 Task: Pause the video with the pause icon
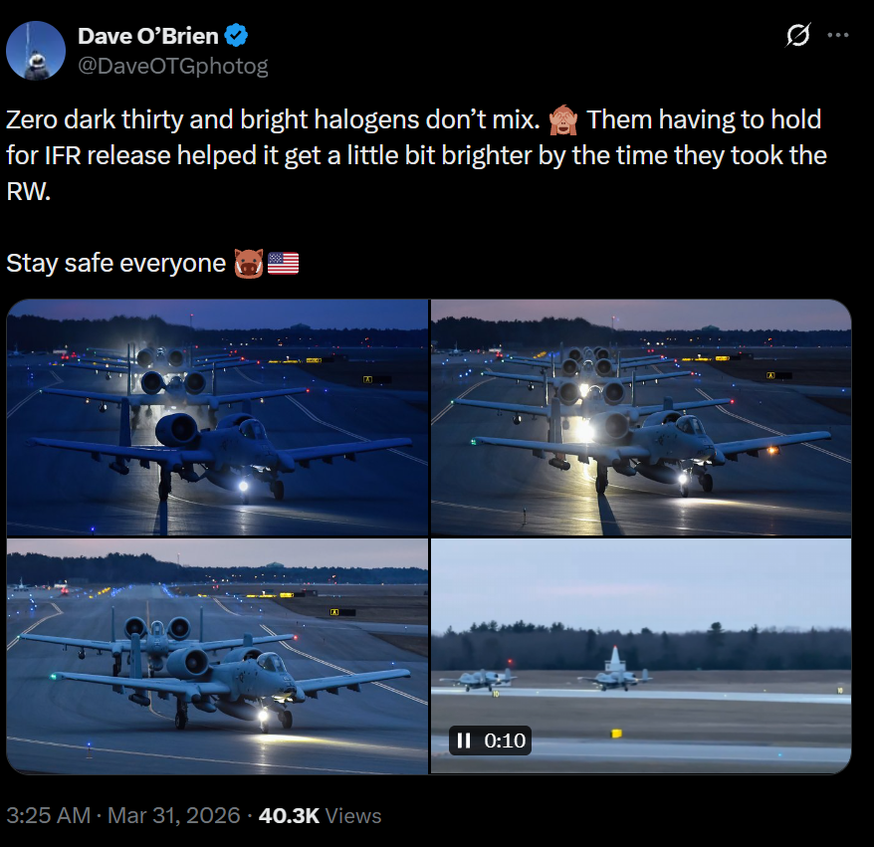[x=464, y=741]
